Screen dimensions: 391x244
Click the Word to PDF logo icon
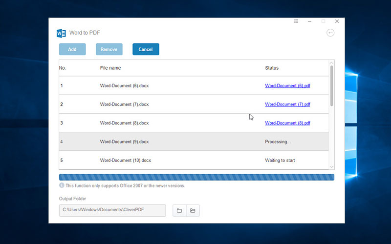tap(61, 33)
